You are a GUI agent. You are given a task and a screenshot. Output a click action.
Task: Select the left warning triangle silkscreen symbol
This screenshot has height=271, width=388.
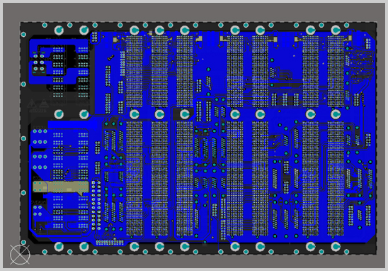tap(31, 104)
